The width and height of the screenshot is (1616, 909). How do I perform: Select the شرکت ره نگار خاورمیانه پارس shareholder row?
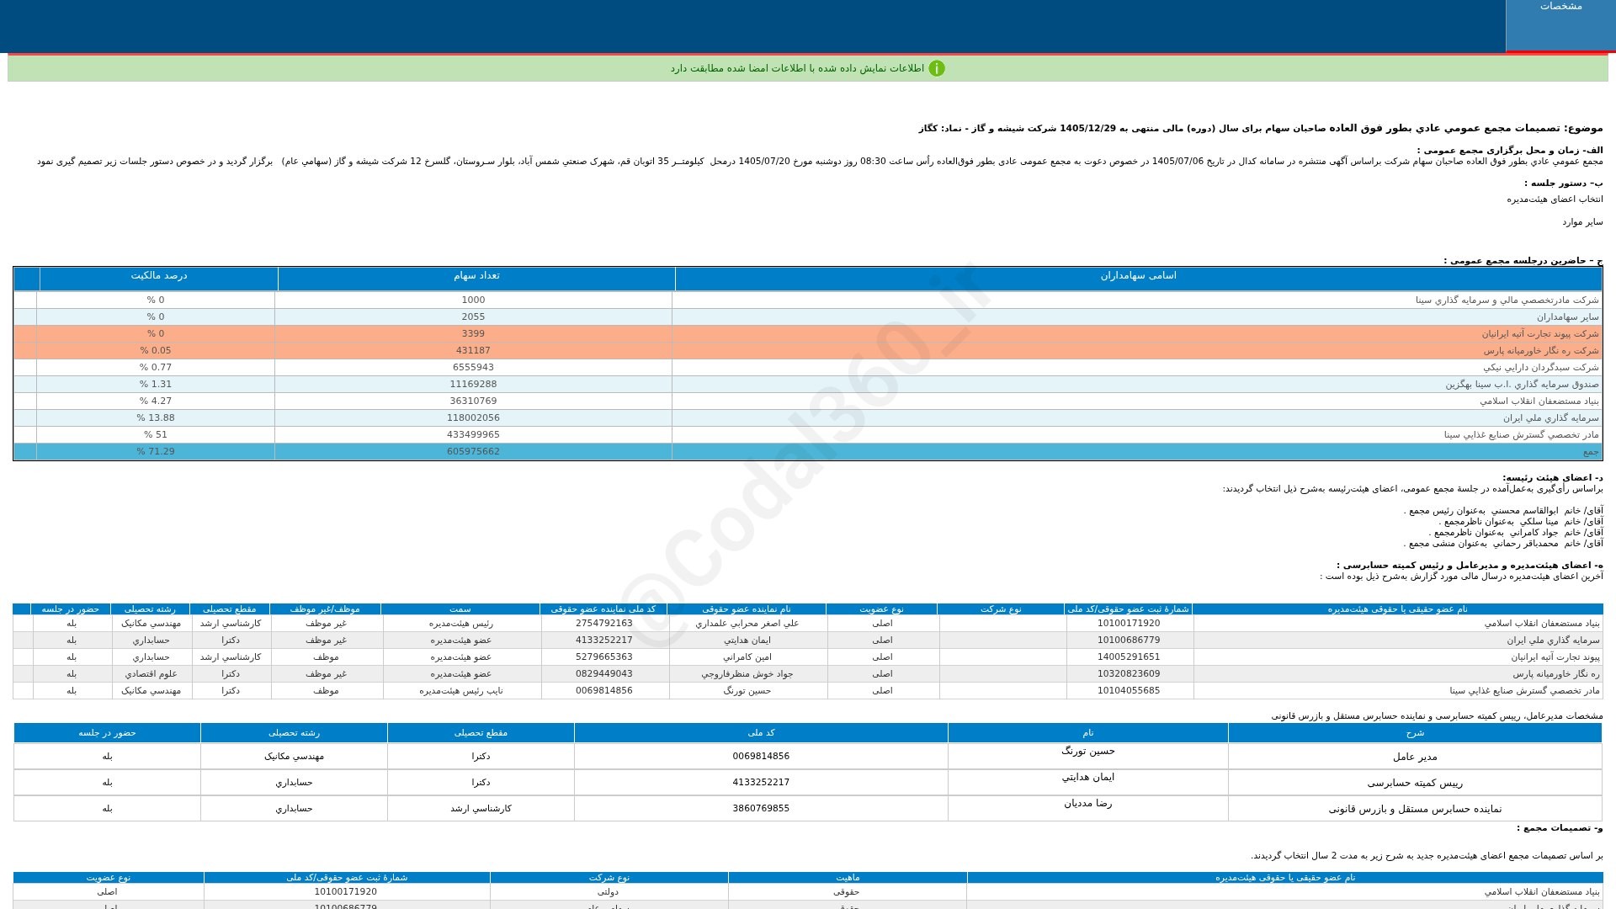808,351
